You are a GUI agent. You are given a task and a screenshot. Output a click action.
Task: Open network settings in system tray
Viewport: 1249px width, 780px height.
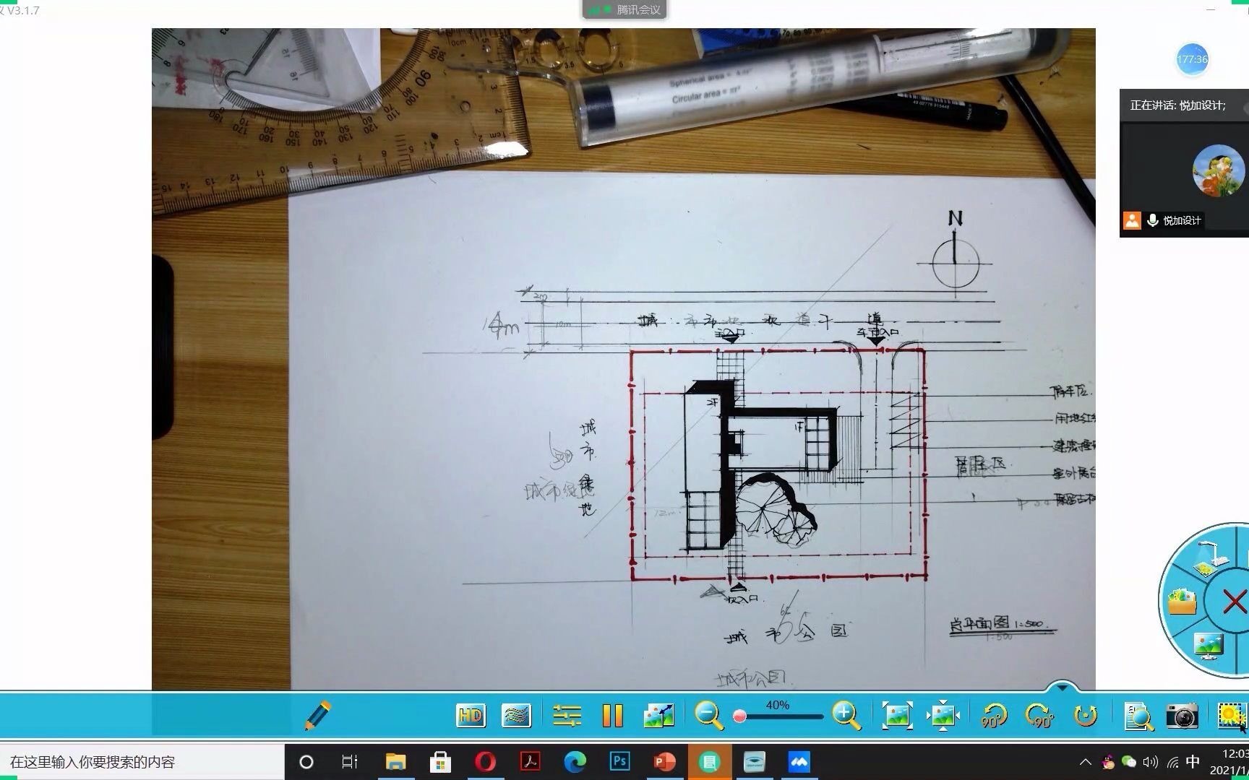pos(1172,762)
